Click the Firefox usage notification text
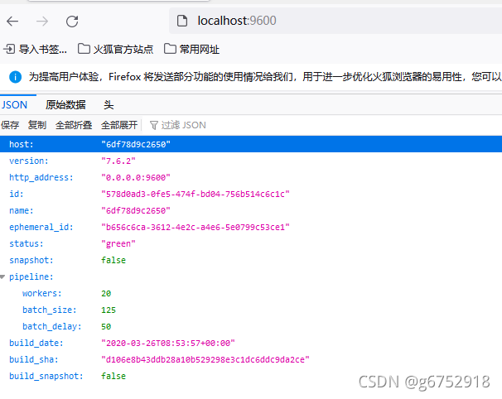 tap(265, 77)
